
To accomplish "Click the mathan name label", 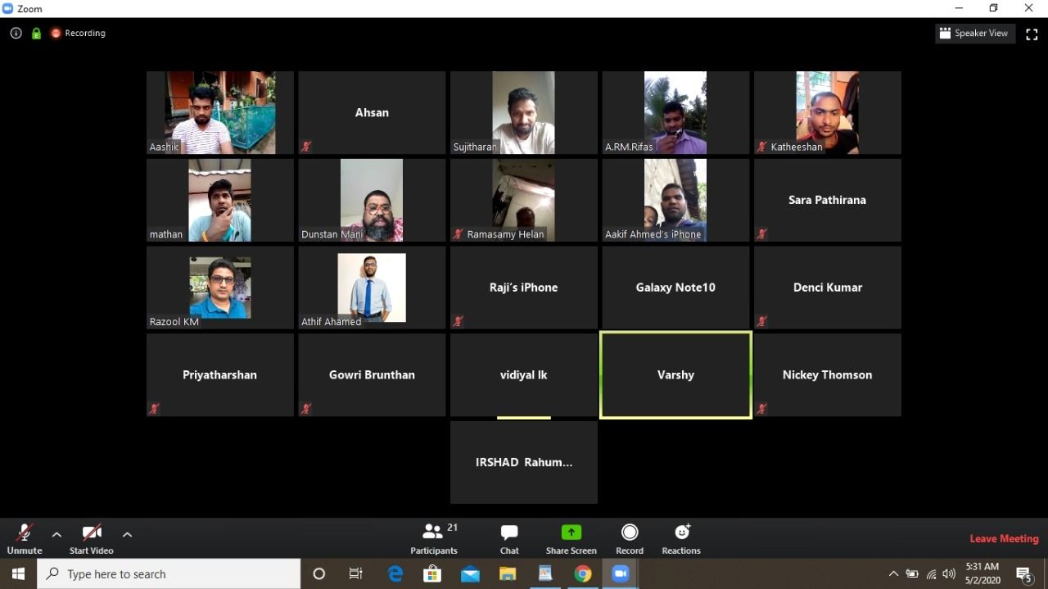I will click(166, 234).
